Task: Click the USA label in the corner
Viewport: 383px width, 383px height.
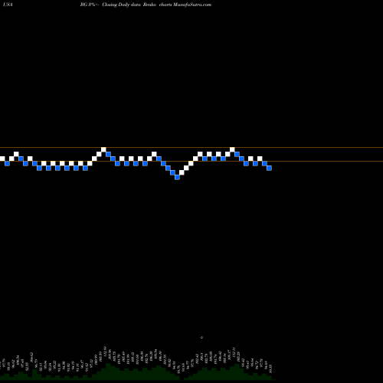Action: [8, 5]
